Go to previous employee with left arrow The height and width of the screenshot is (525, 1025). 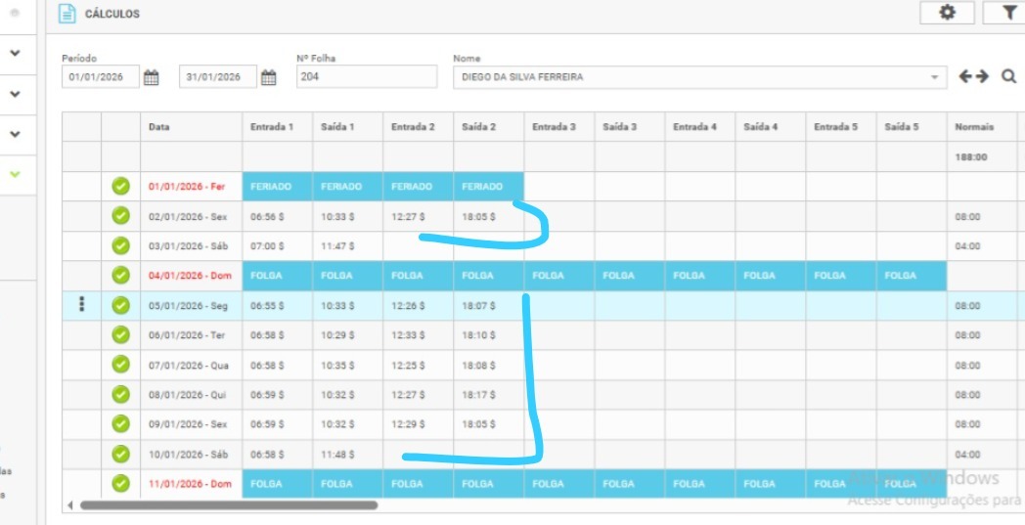point(965,76)
